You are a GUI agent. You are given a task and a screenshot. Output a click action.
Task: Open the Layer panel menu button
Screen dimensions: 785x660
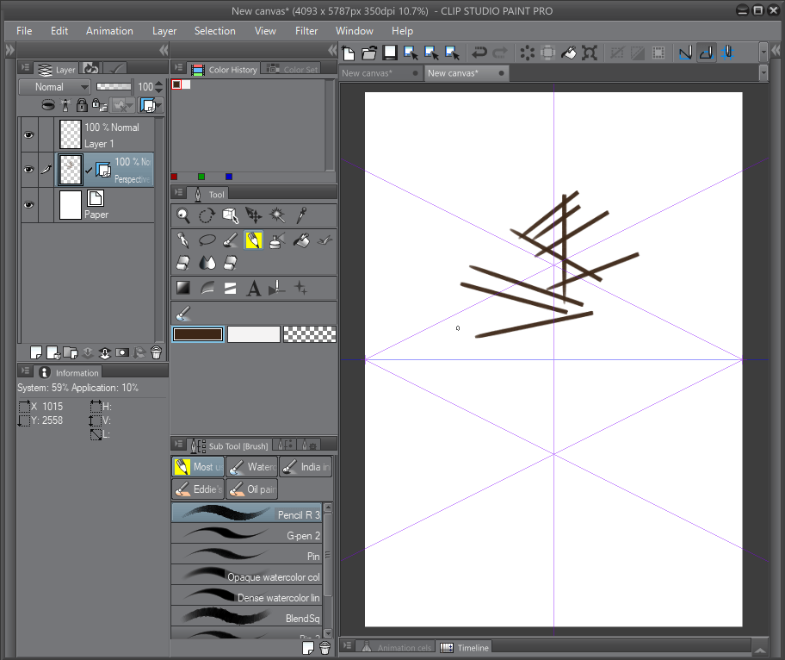(26, 68)
